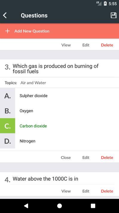Screen dimensions: 119x213
Task: Collapse question 3 with the Close button
Action: click(x=66, y=157)
